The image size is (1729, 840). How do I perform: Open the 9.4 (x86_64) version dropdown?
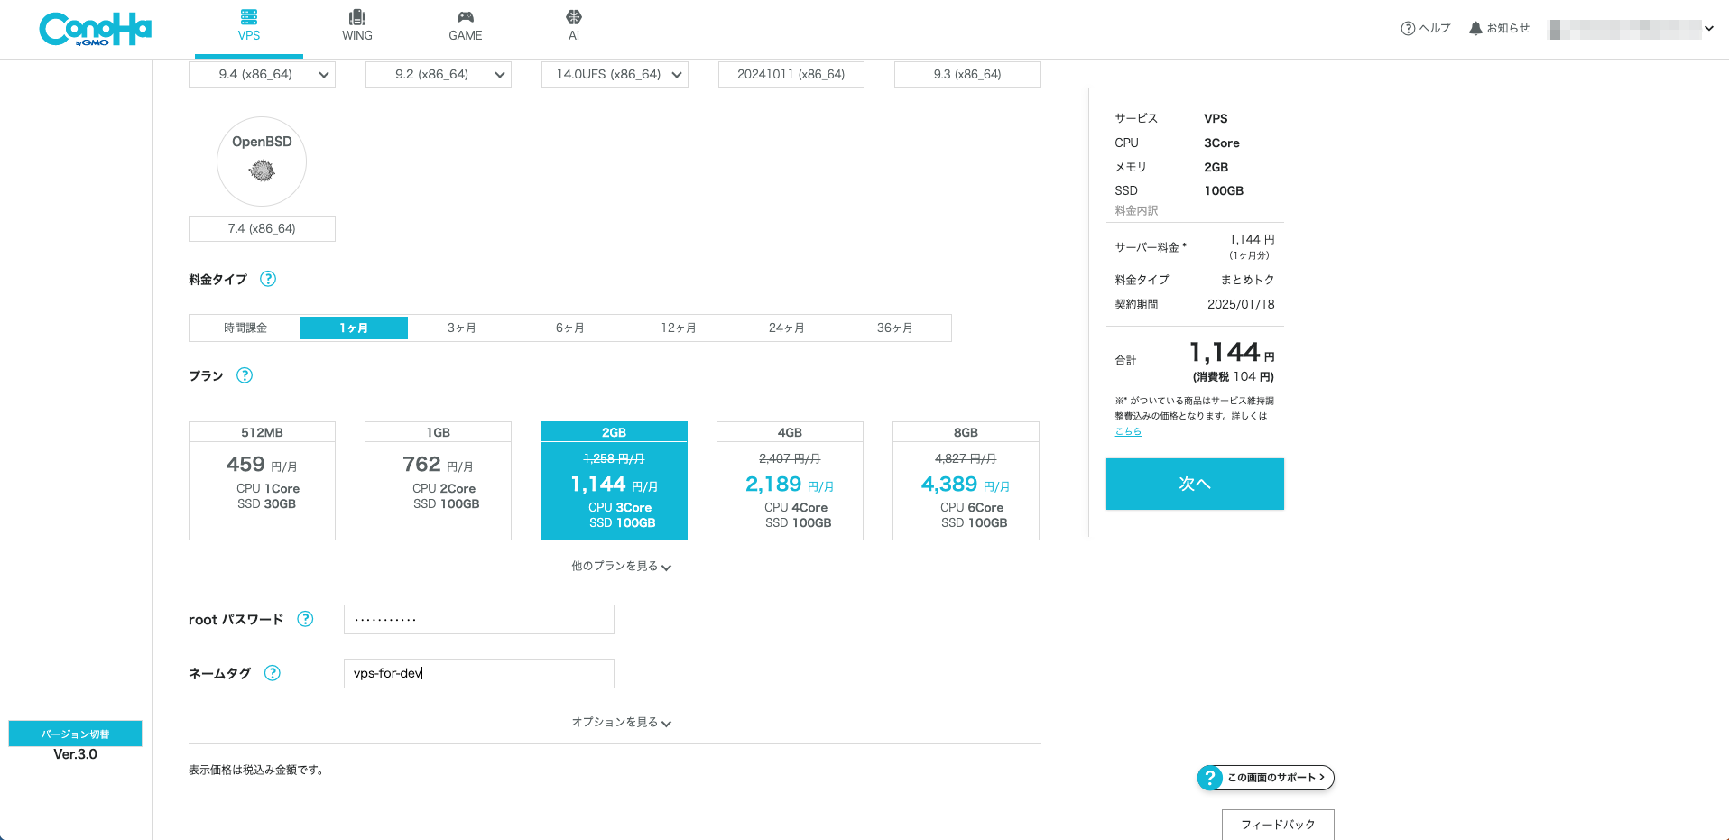(x=262, y=74)
